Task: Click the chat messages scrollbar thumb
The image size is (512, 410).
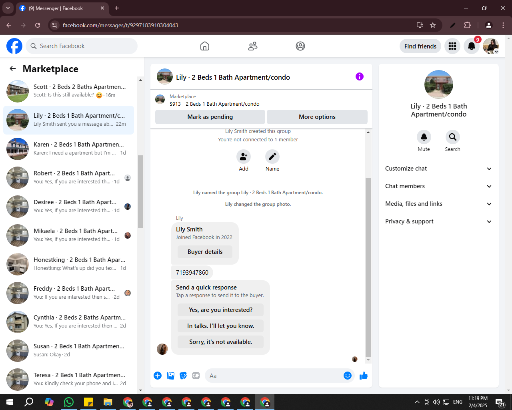Action: click(368, 267)
